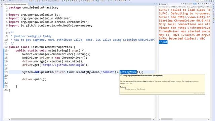Minimize the Console view
The height and width of the screenshot is (121, 215).
click(x=209, y=4)
